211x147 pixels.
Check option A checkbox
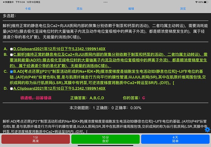point(11,49)
